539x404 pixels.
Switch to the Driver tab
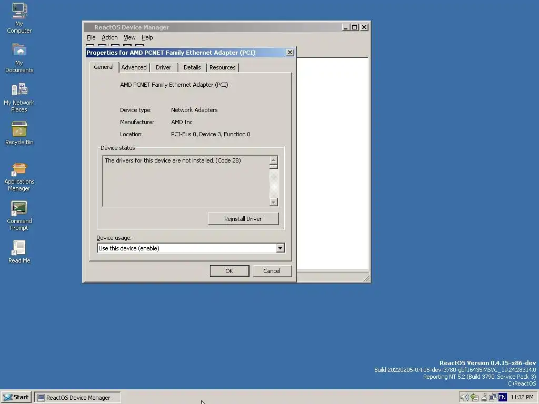[163, 67]
